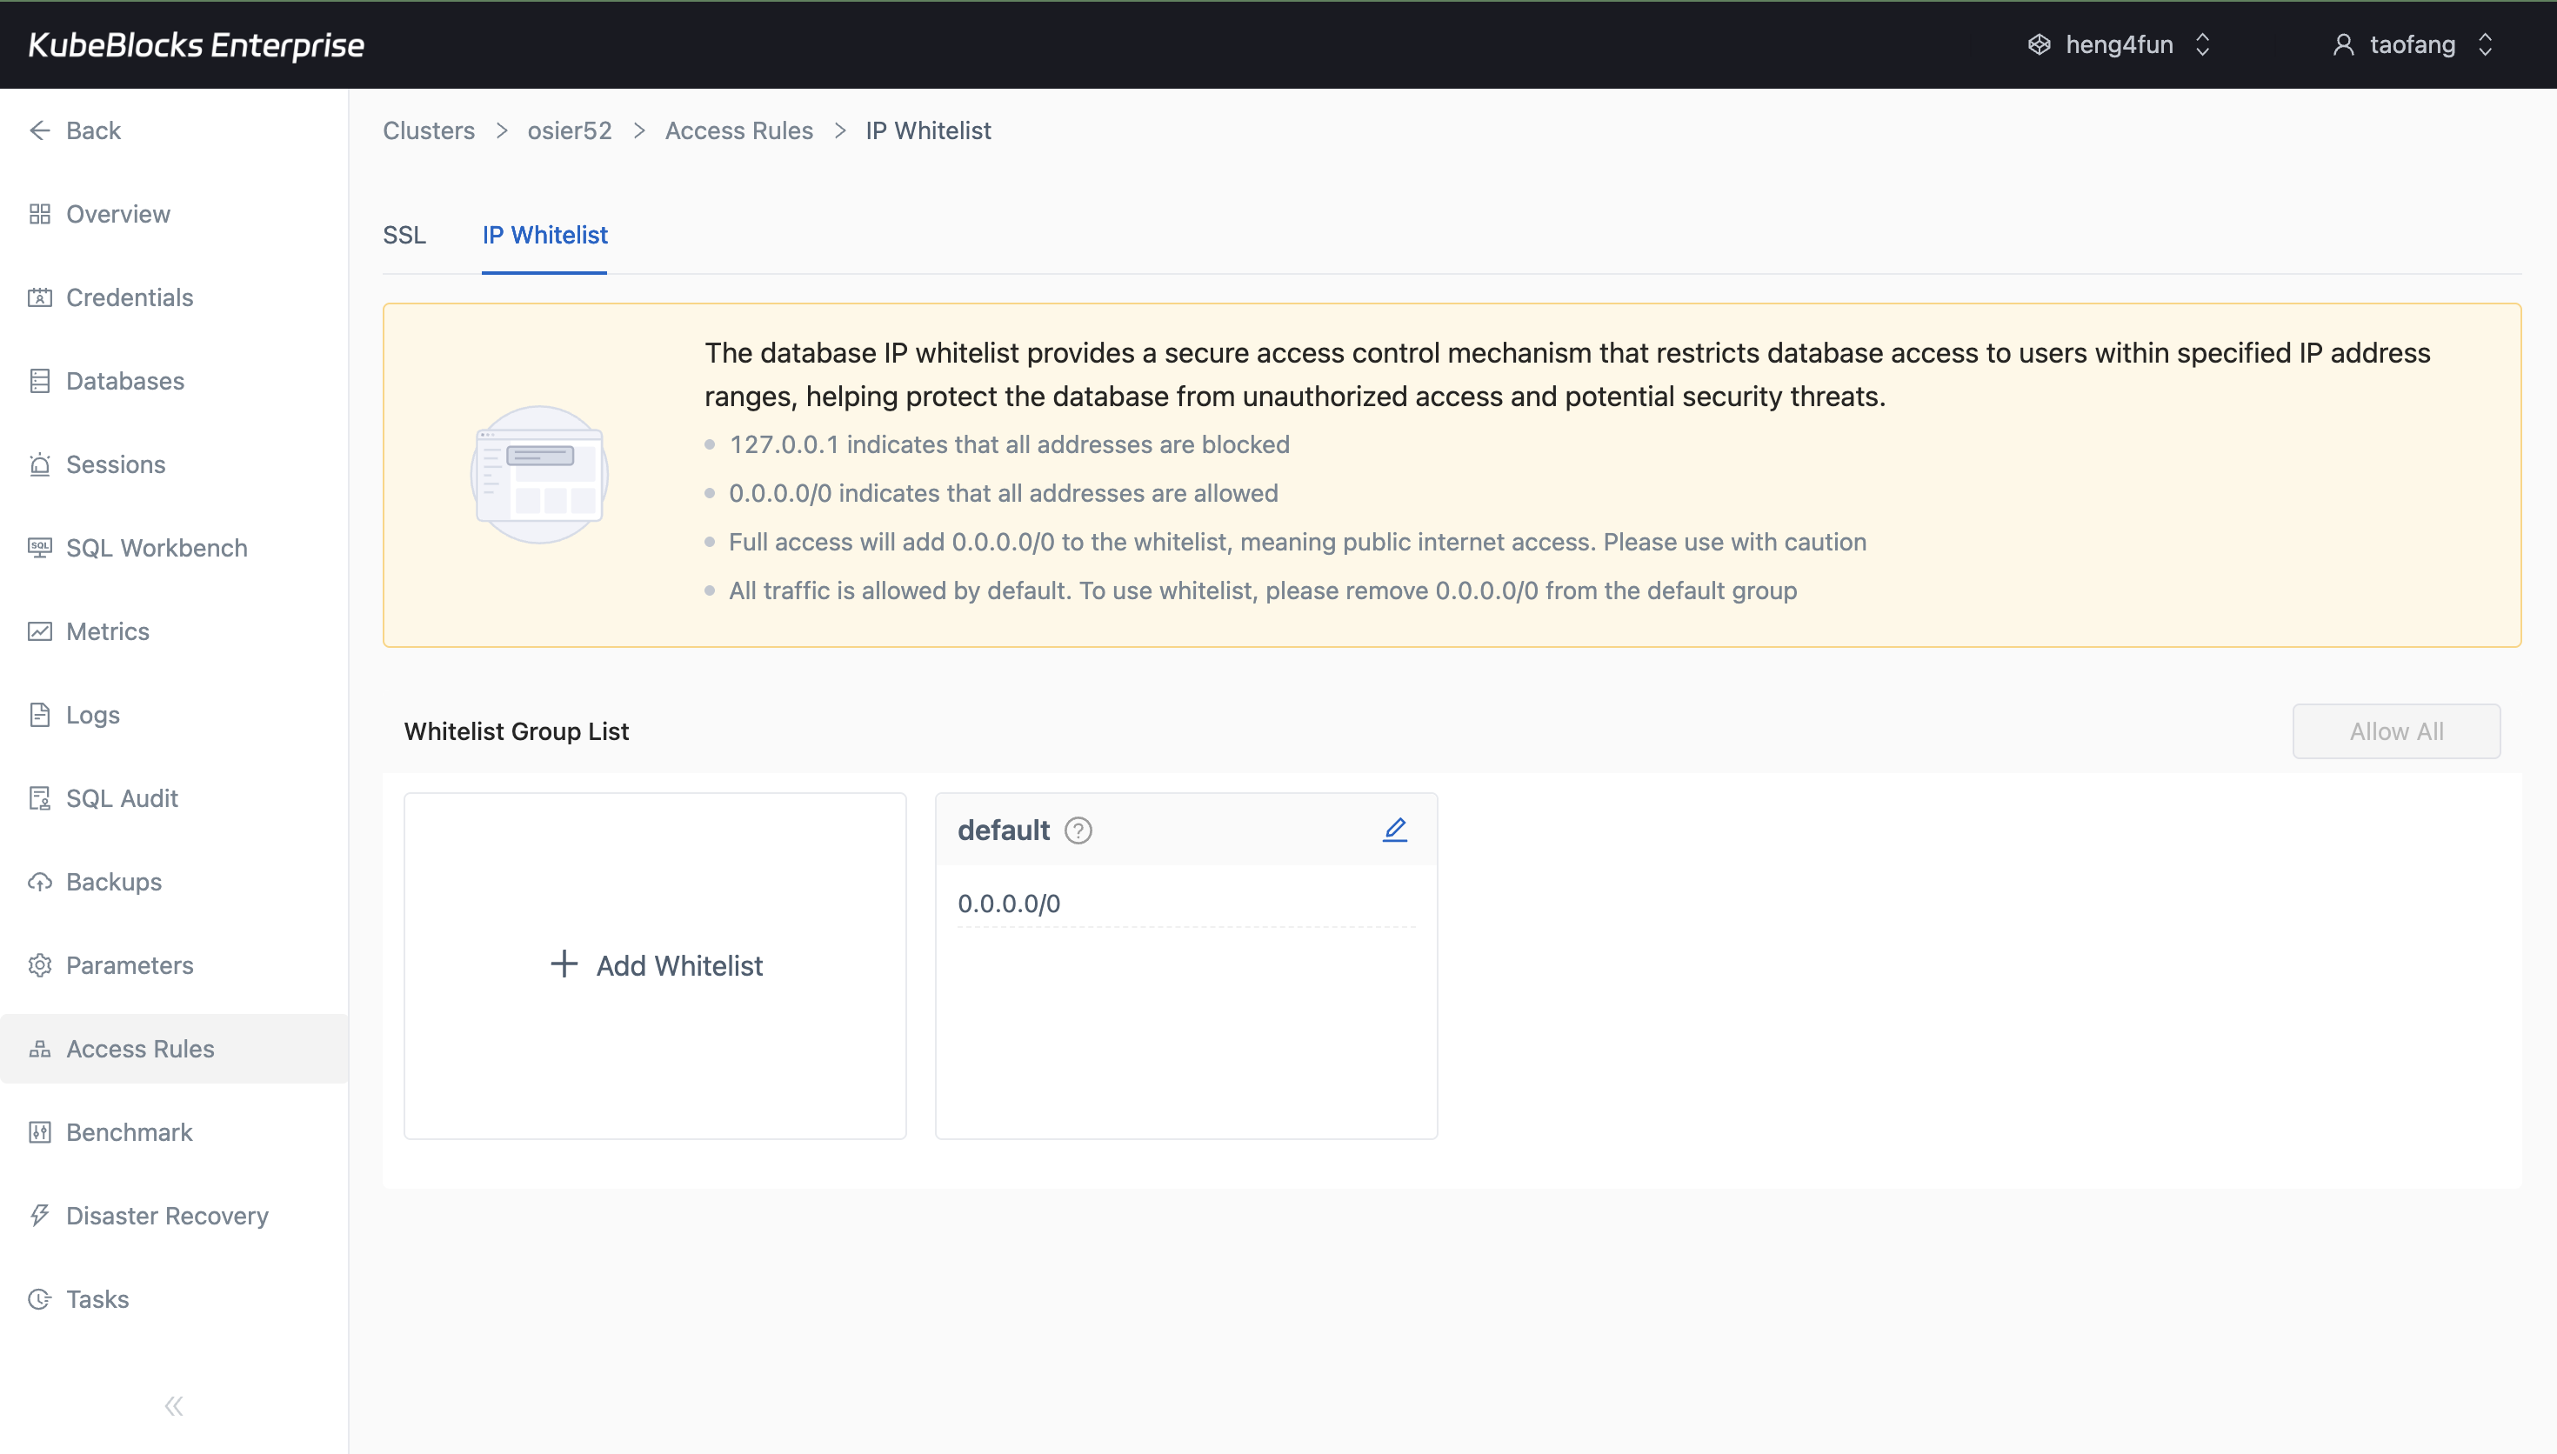Open the SQL Audit section
The image size is (2557, 1454).
pyautogui.click(x=120, y=798)
